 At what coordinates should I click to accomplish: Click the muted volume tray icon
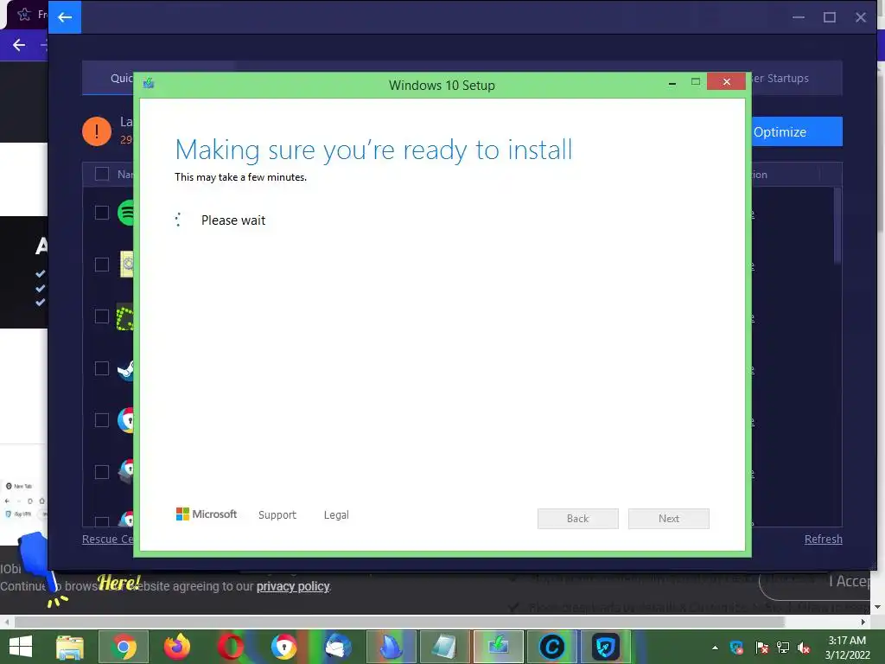(804, 648)
